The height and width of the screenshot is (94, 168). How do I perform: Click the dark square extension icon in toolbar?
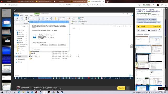coord(158,5)
